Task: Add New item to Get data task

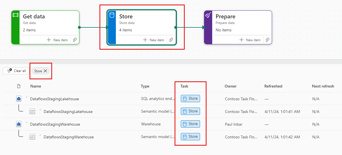Action: coord(57,40)
